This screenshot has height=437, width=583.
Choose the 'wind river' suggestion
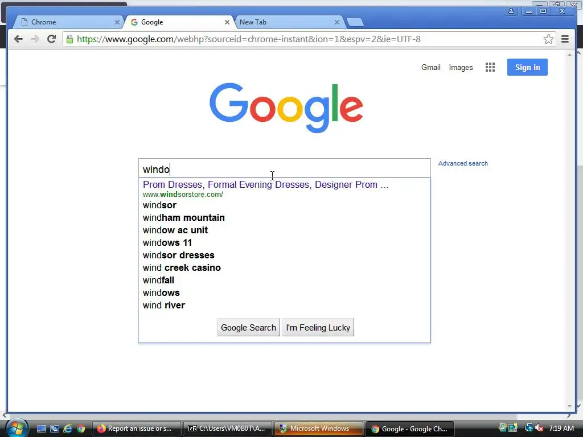[285, 306]
